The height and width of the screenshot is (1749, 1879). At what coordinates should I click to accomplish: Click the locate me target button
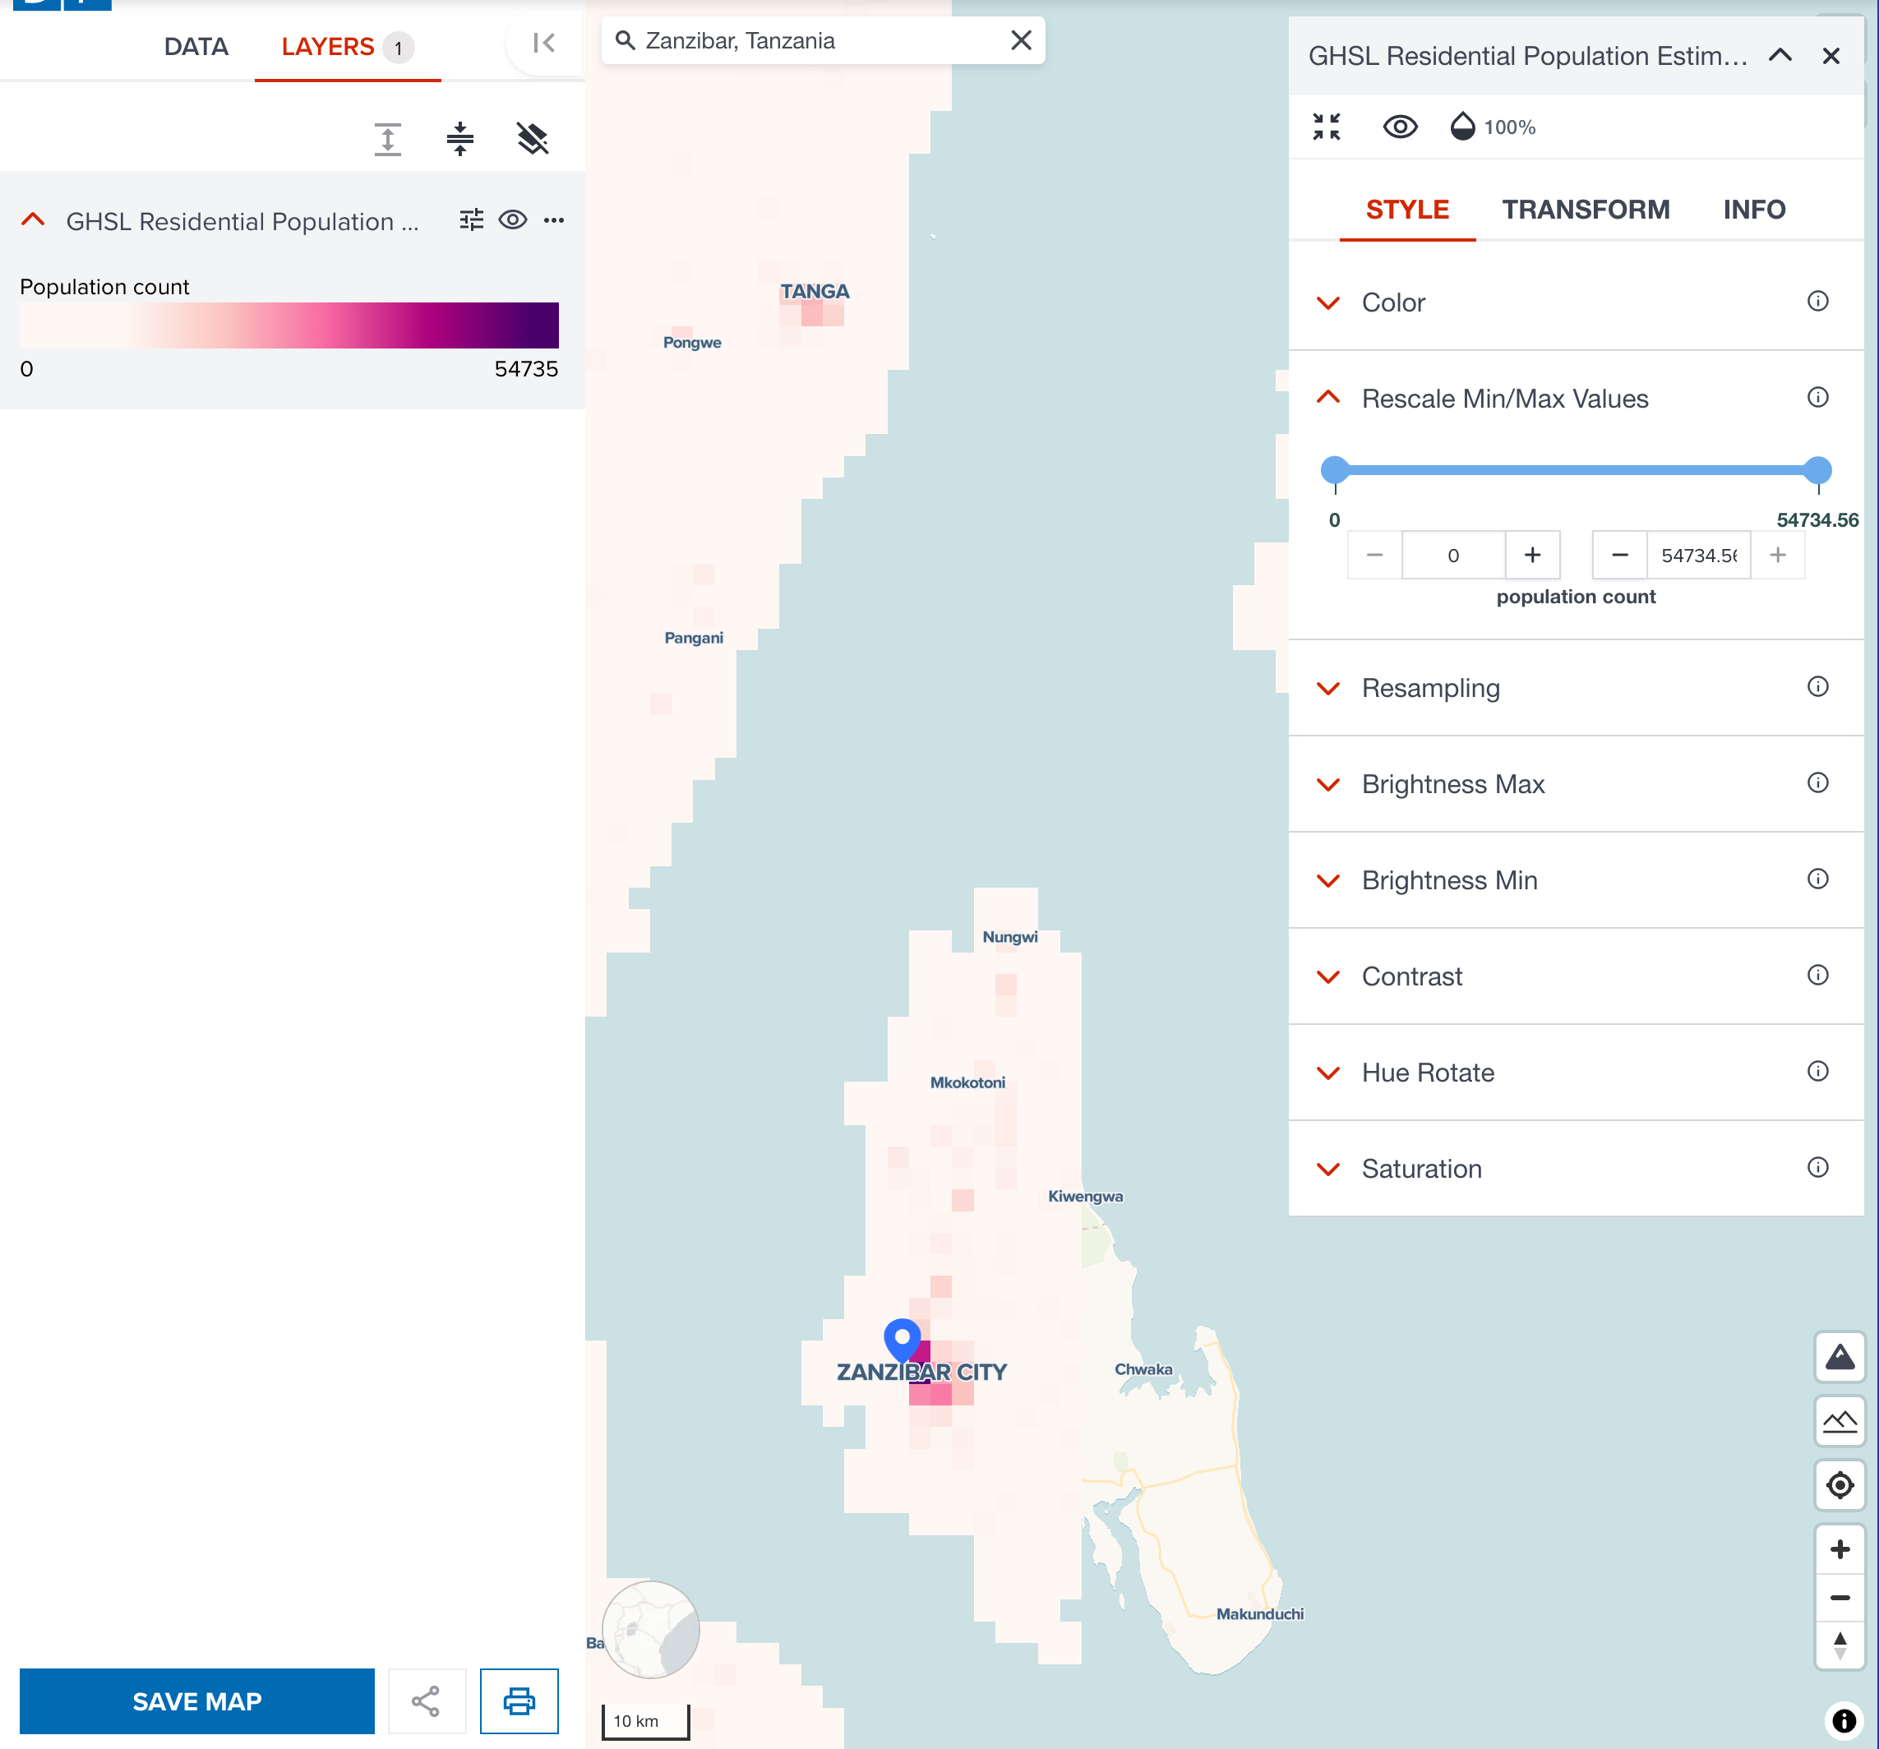[x=1839, y=1485]
